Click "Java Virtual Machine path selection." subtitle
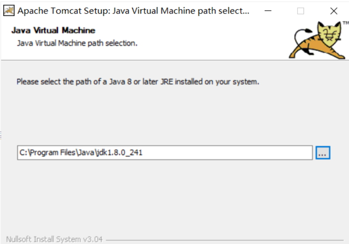The height and width of the screenshot is (244, 349). point(77,43)
